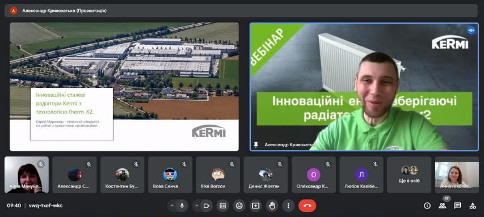Open the emoji reactions picker

[239, 206]
